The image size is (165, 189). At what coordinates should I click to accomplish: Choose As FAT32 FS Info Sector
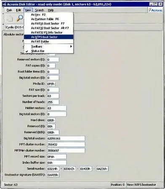pos(49,32)
